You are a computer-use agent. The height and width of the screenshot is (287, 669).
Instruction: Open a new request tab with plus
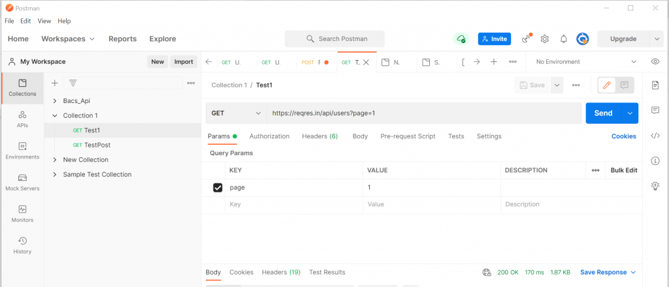pyautogui.click(x=494, y=62)
